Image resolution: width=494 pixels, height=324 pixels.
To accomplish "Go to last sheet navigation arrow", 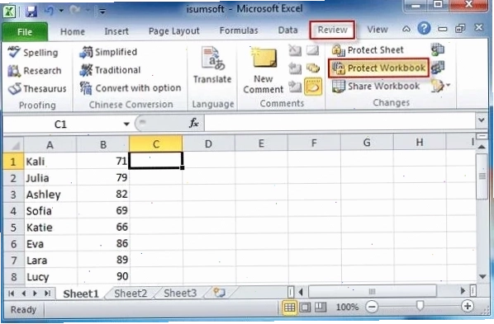I will 47,293.
